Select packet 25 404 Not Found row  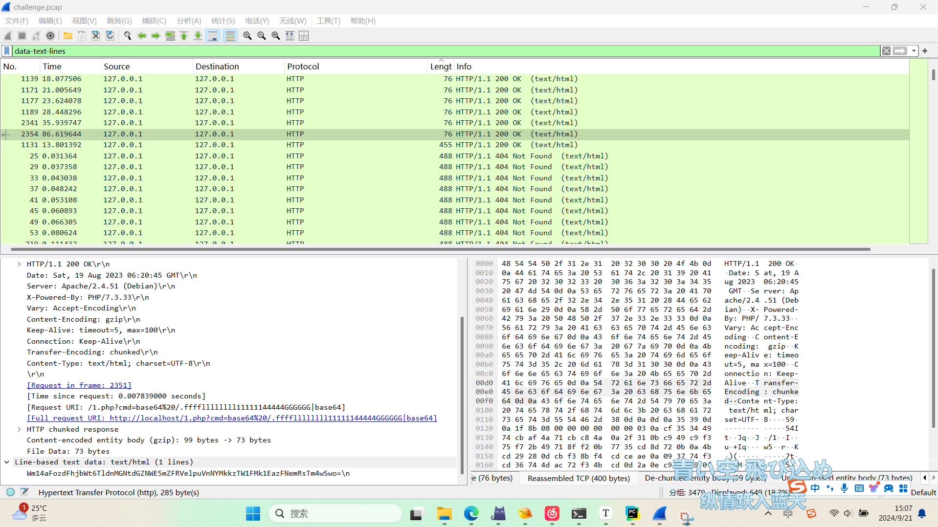455,156
